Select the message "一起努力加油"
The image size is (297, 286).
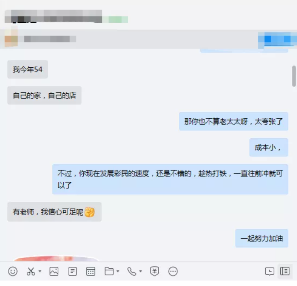(x=262, y=238)
